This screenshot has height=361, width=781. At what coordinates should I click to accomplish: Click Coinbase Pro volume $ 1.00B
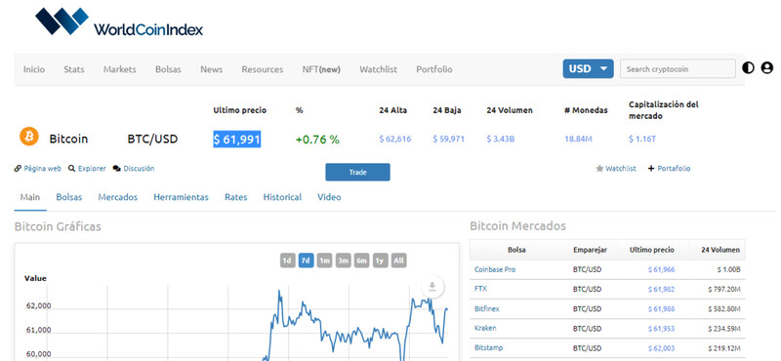pyautogui.click(x=728, y=269)
